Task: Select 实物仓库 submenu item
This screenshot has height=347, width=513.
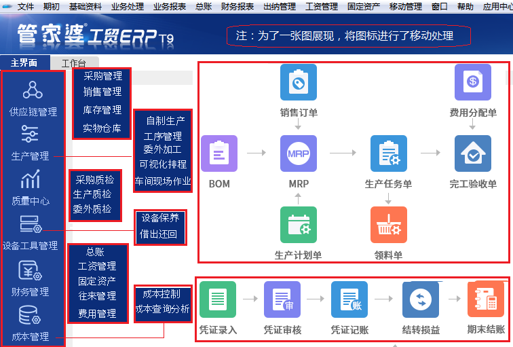Action: click(102, 128)
